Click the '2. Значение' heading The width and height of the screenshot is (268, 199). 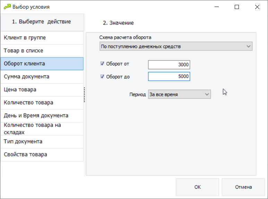118,23
